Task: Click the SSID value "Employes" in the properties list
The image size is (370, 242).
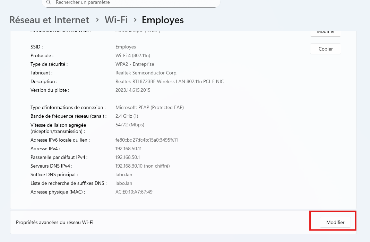Action: [x=126, y=47]
